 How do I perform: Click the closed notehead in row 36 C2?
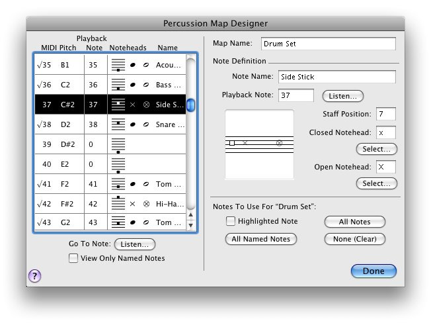(133, 85)
